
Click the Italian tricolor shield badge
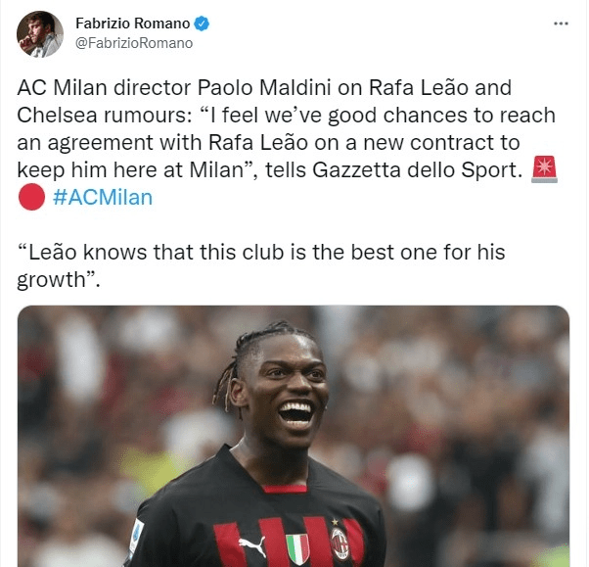click(x=297, y=549)
